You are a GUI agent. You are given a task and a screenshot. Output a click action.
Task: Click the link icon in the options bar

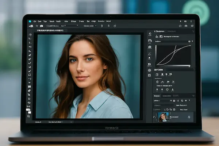click(x=37, y=26)
